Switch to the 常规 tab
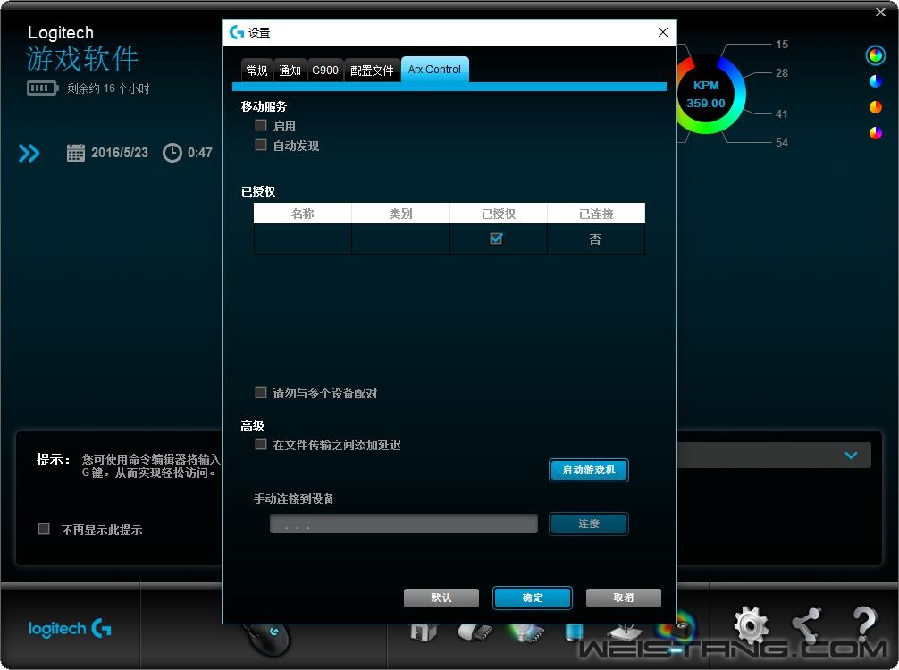The width and height of the screenshot is (899, 670). [256, 71]
